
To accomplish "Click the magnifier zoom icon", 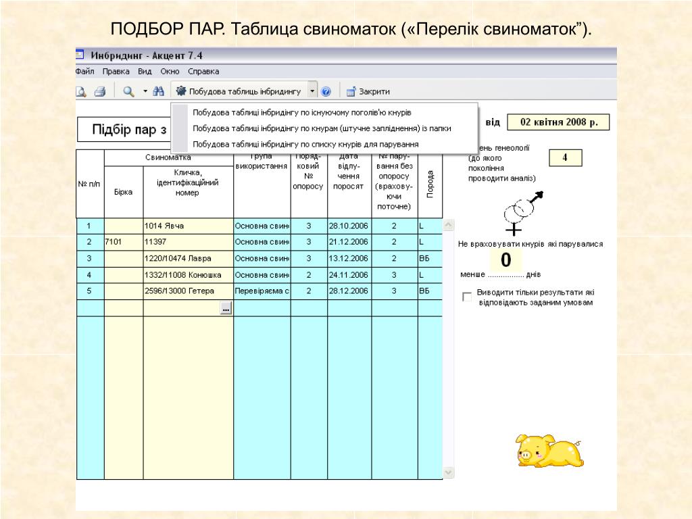I will (128, 91).
